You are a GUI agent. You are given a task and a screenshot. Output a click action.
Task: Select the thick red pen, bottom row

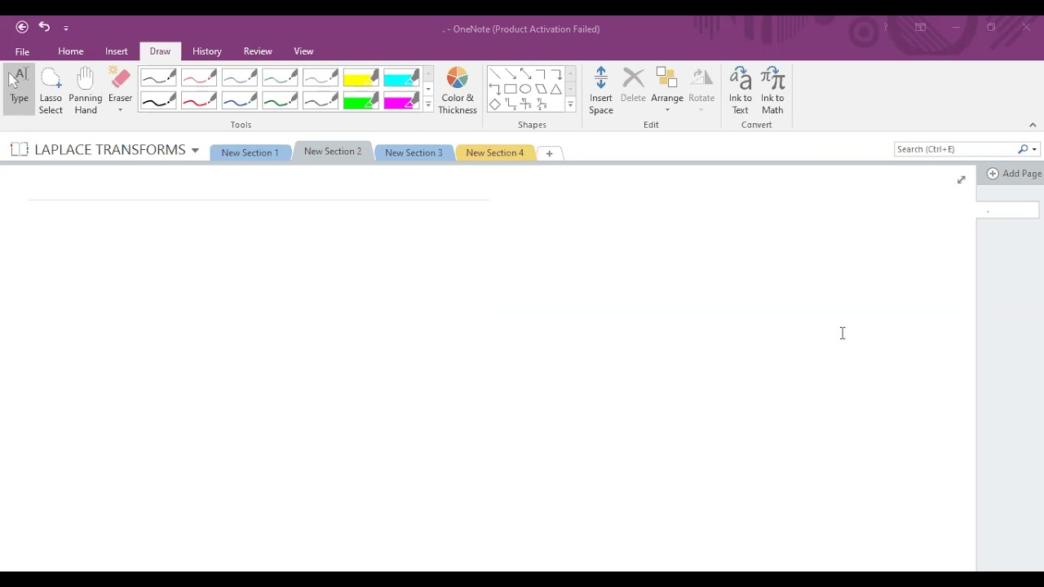pyautogui.click(x=199, y=101)
